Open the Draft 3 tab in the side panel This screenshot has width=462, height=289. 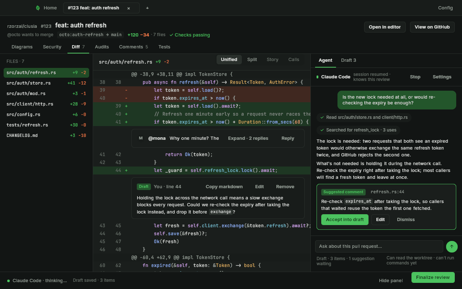(x=349, y=60)
